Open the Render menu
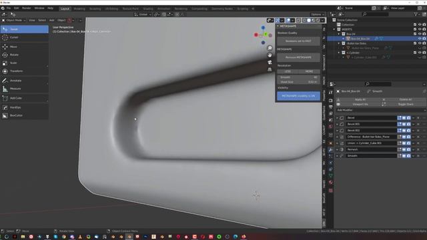This screenshot has width=427, height=240. coord(27,8)
